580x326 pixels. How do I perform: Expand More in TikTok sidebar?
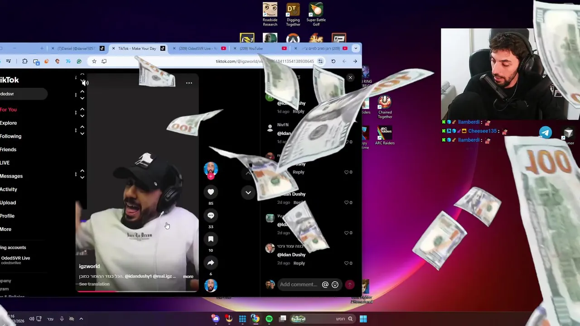coord(5,229)
